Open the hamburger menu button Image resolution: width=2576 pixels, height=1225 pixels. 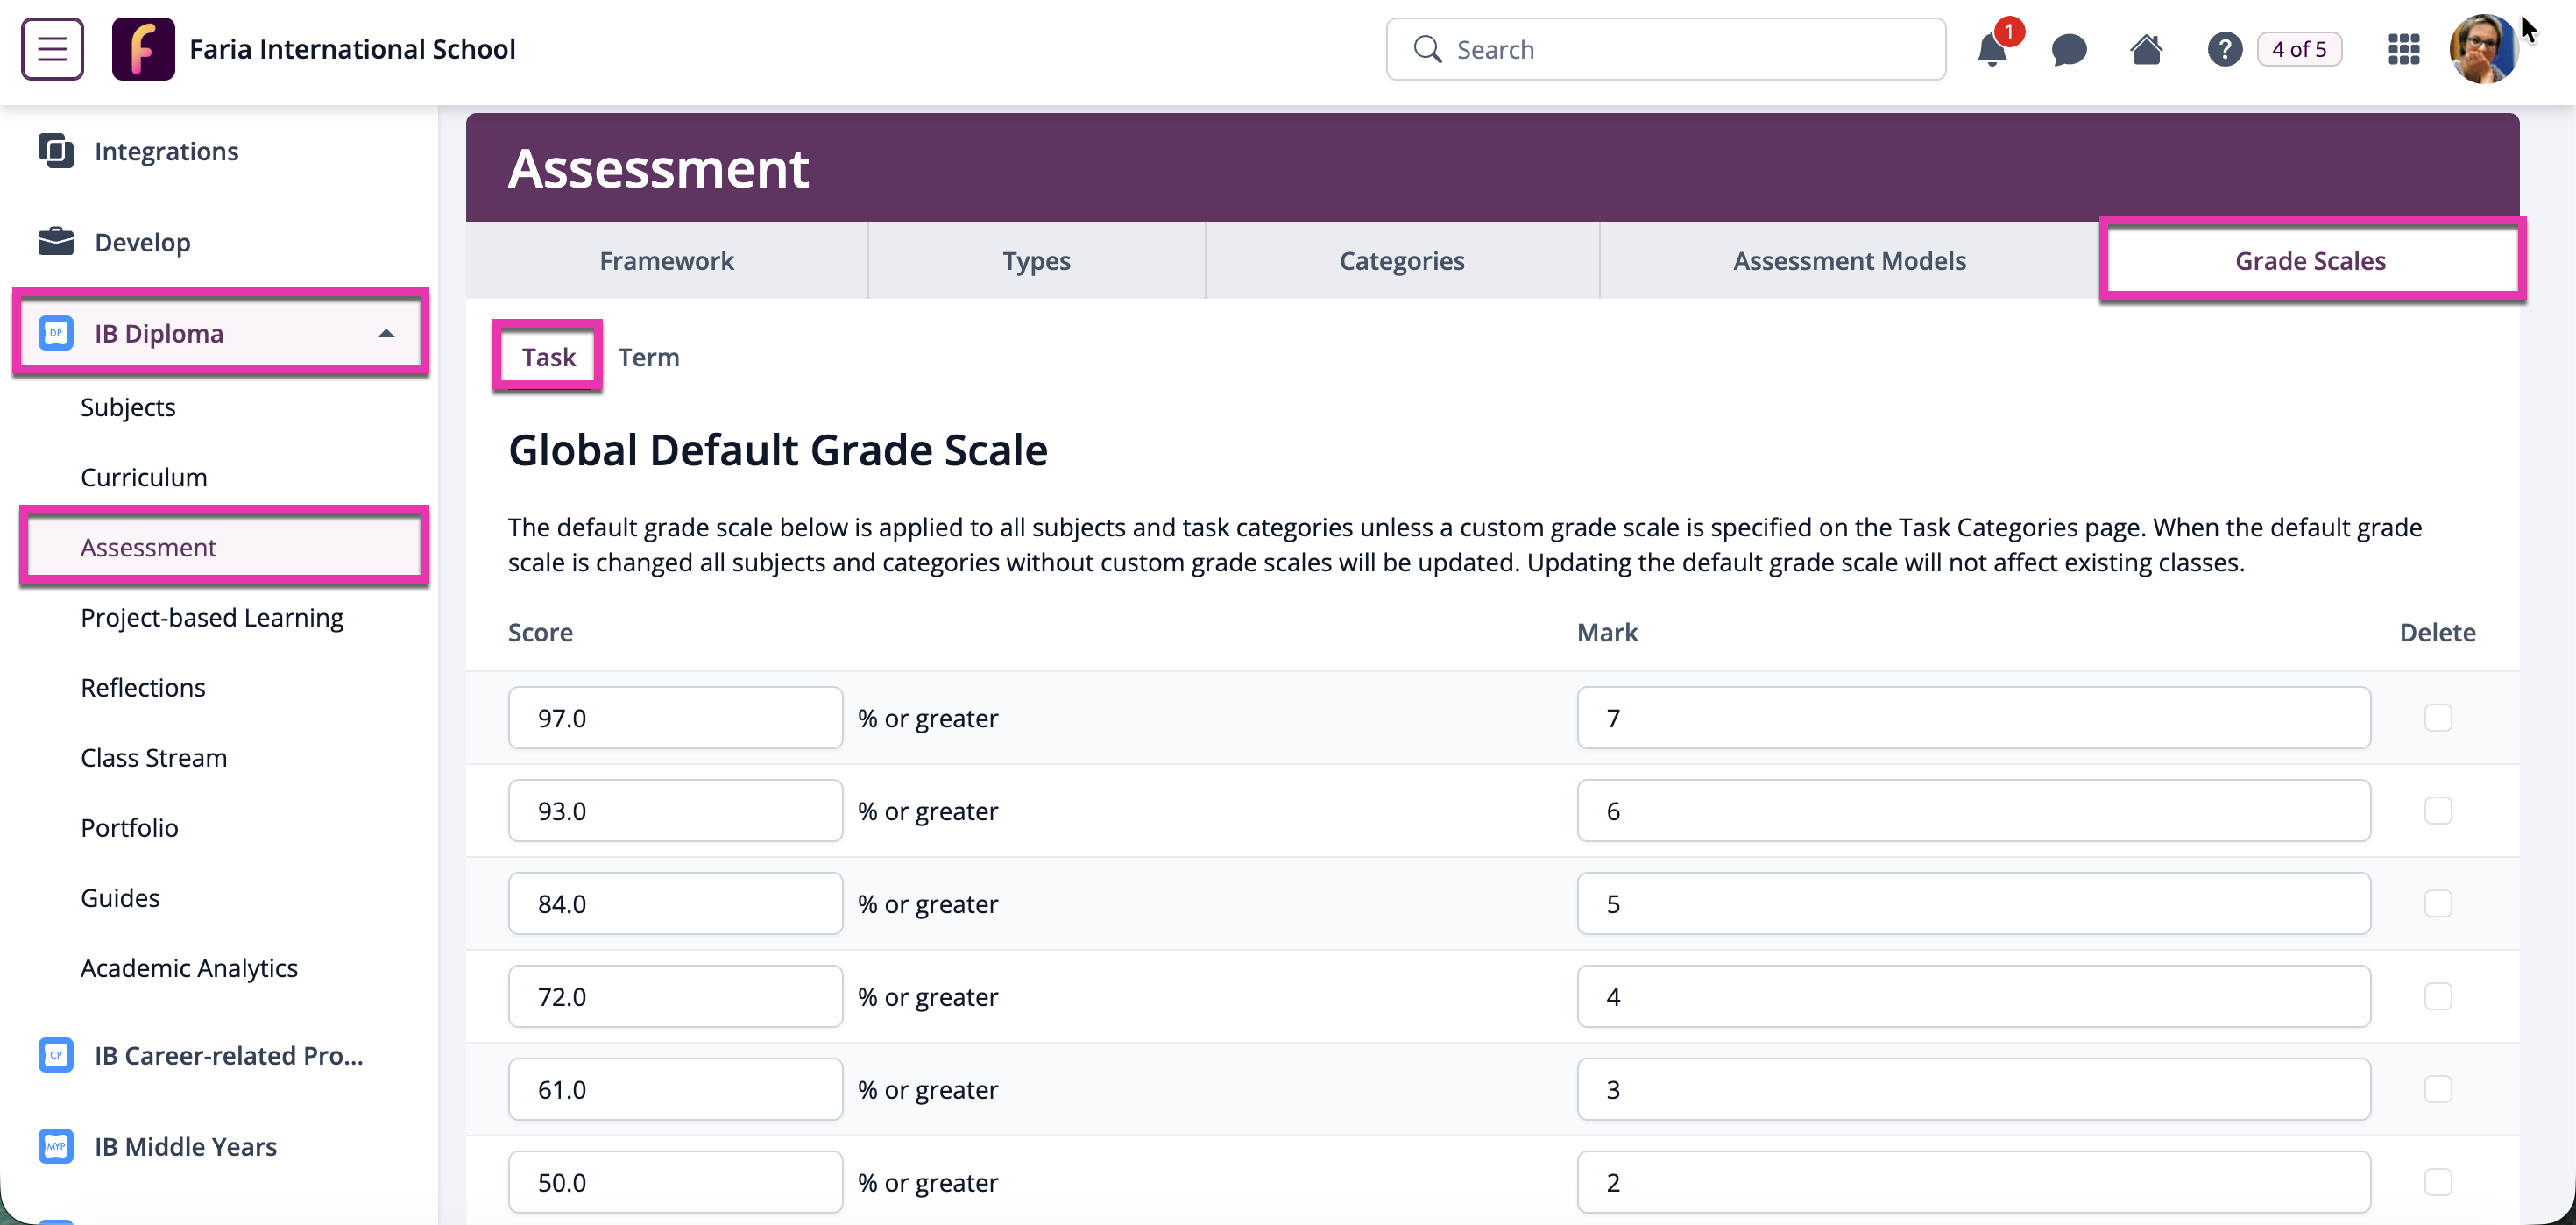[x=52, y=49]
